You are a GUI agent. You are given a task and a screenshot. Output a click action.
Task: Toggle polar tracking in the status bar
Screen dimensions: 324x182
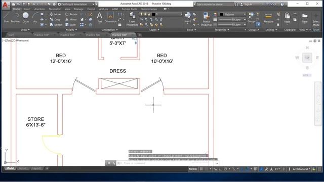tap(225, 169)
